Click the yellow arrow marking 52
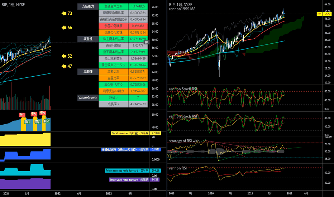The width and height of the screenshot is (334, 197). coord(64,56)
